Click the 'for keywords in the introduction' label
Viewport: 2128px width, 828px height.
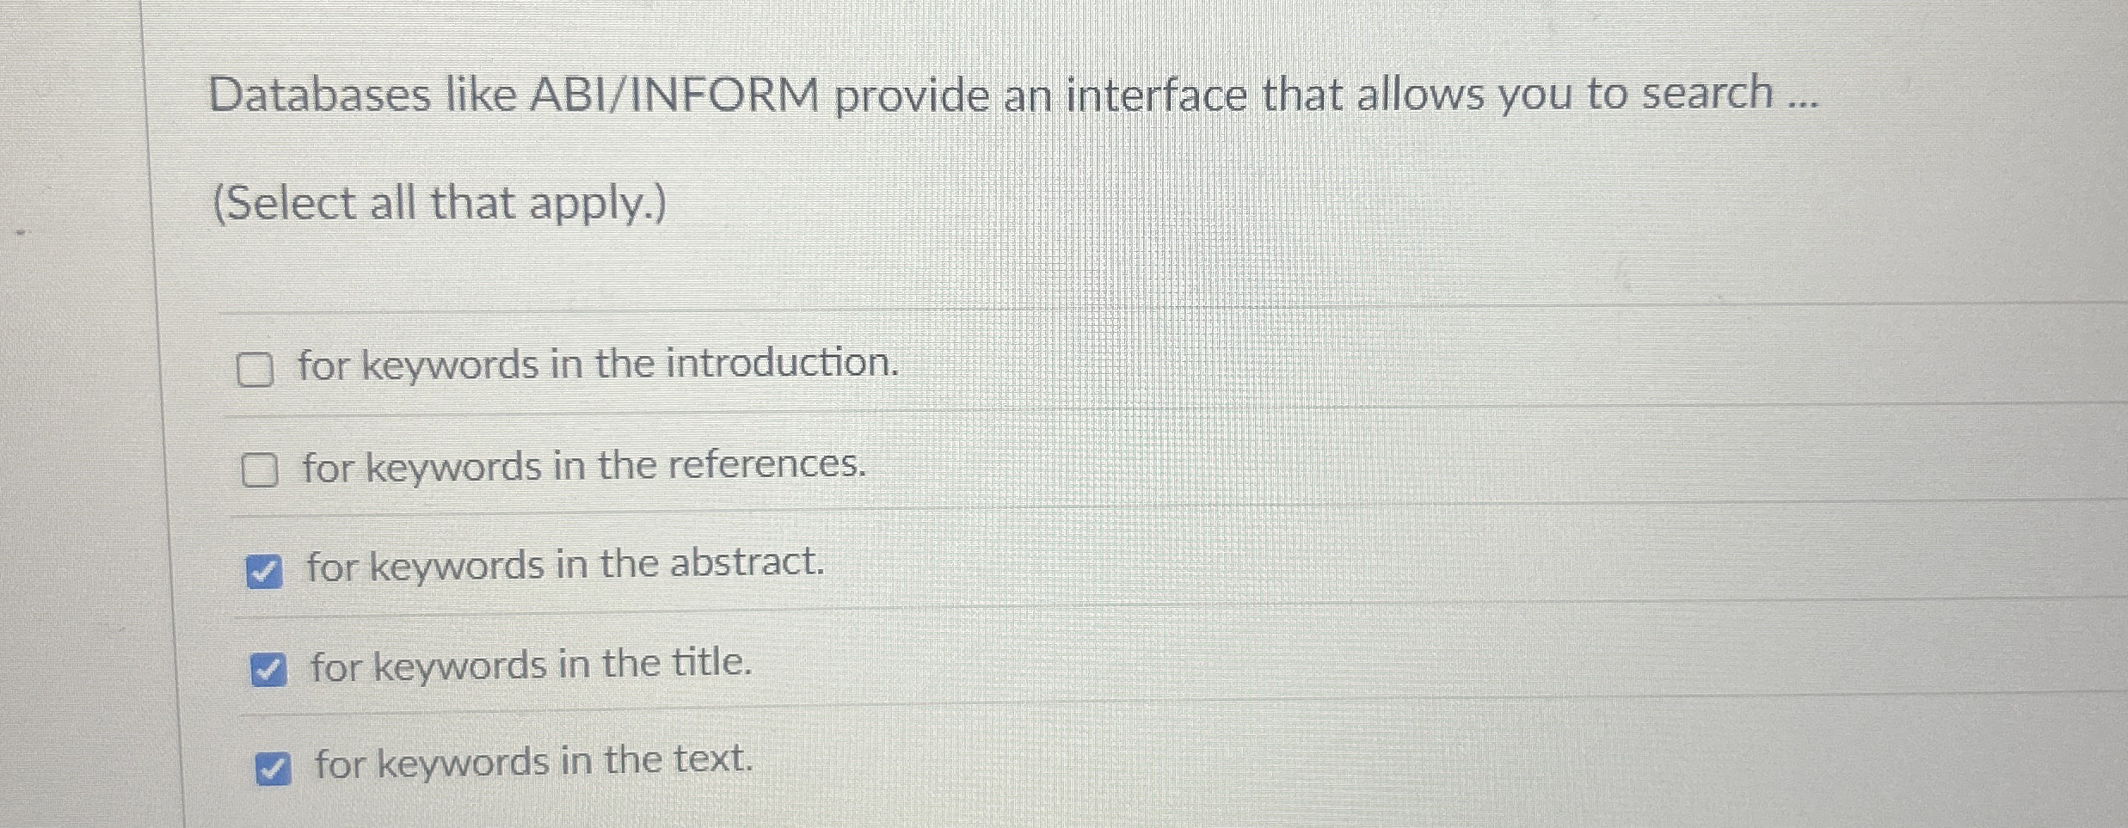point(597,365)
